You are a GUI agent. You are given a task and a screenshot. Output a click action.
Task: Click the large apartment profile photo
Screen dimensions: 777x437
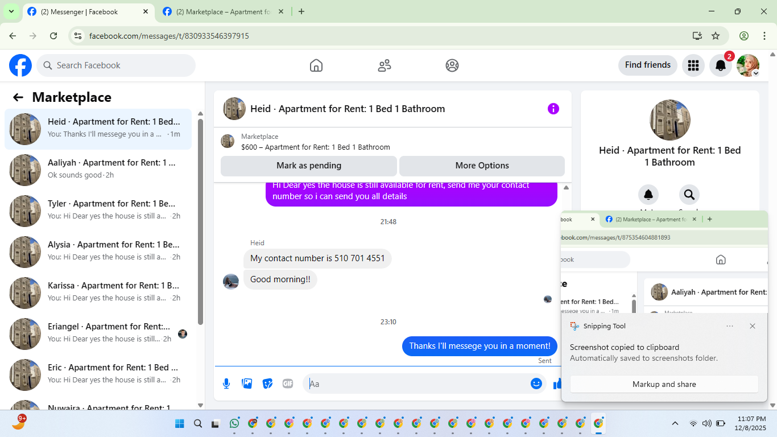[x=670, y=120]
